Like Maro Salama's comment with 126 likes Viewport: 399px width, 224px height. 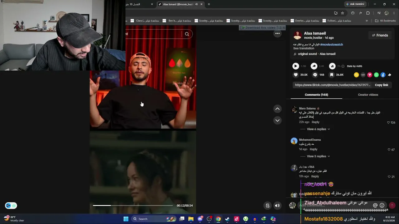pos(388,123)
